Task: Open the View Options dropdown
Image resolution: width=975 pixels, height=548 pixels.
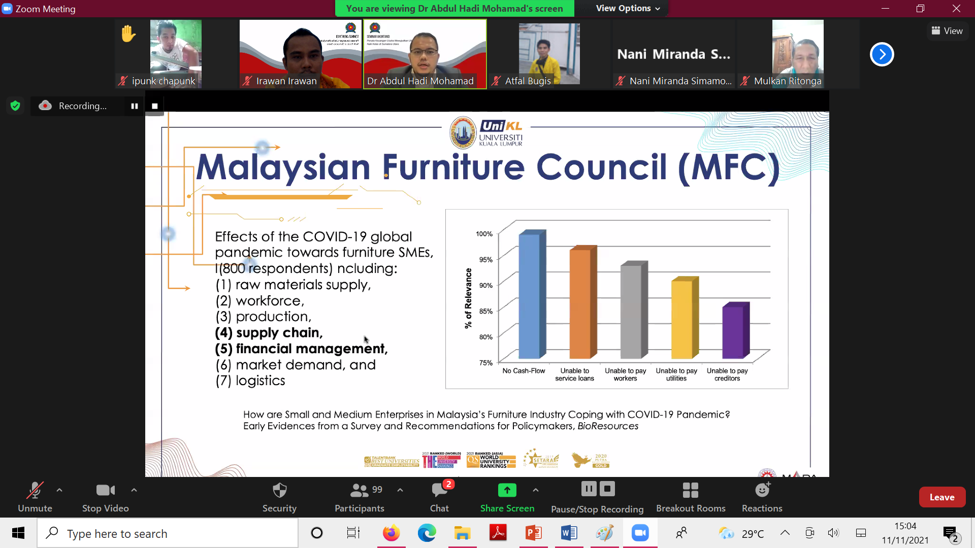Action: [x=628, y=8]
